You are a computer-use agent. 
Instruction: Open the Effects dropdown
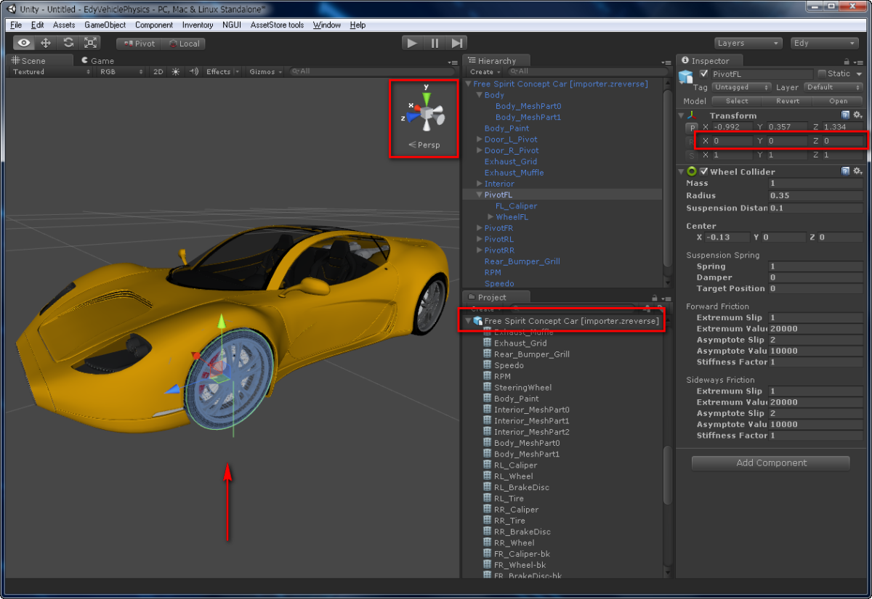click(x=222, y=72)
